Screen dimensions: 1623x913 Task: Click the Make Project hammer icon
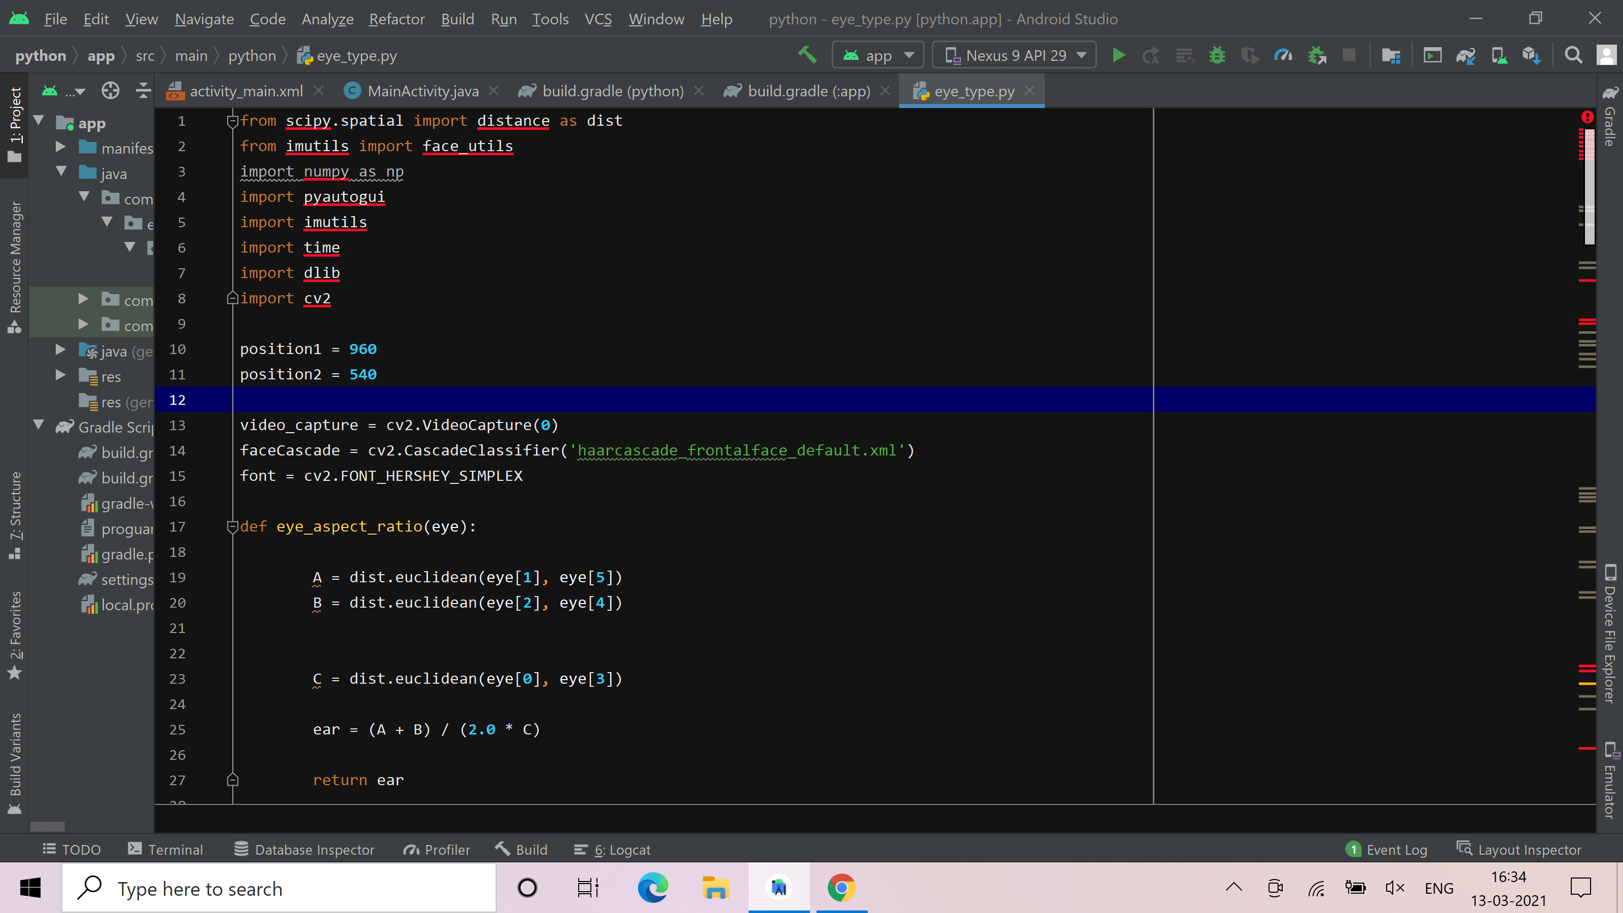807,55
